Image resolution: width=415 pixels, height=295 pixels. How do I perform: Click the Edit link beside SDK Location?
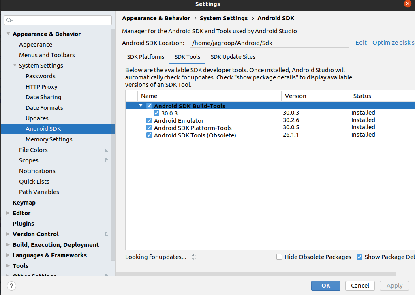(x=361, y=42)
